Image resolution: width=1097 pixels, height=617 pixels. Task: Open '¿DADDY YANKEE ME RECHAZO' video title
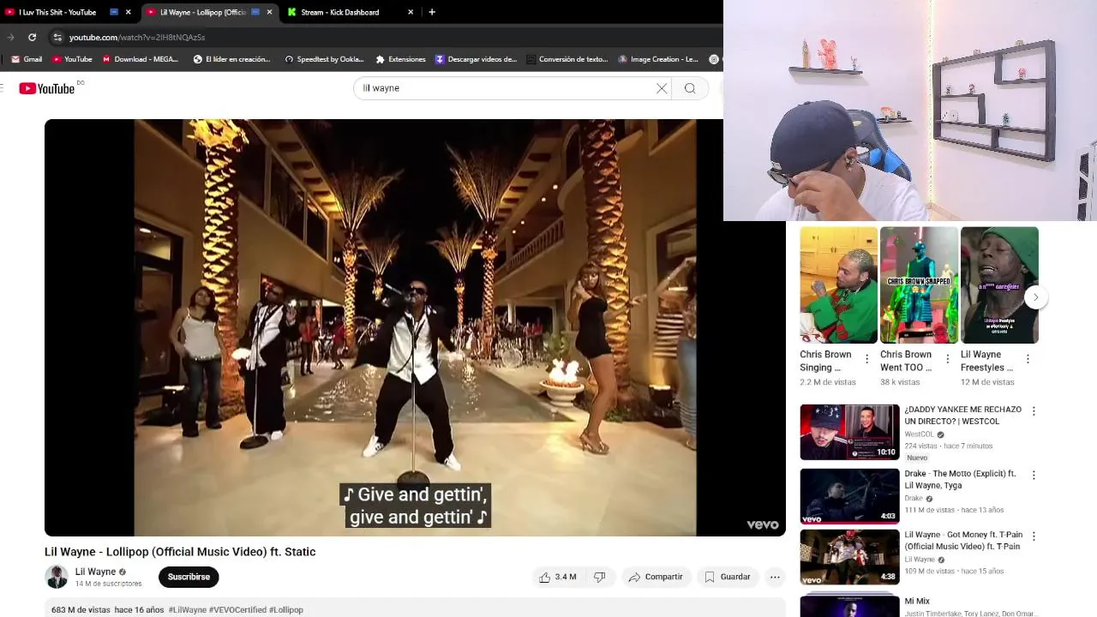(x=963, y=416)
